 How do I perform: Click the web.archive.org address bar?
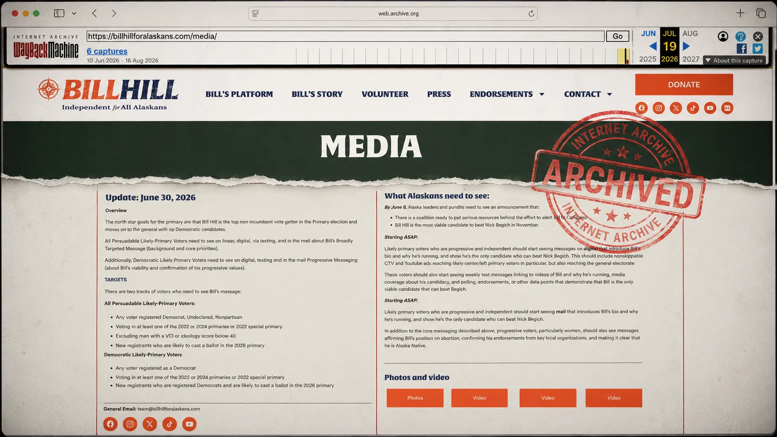tap(393, 13)
